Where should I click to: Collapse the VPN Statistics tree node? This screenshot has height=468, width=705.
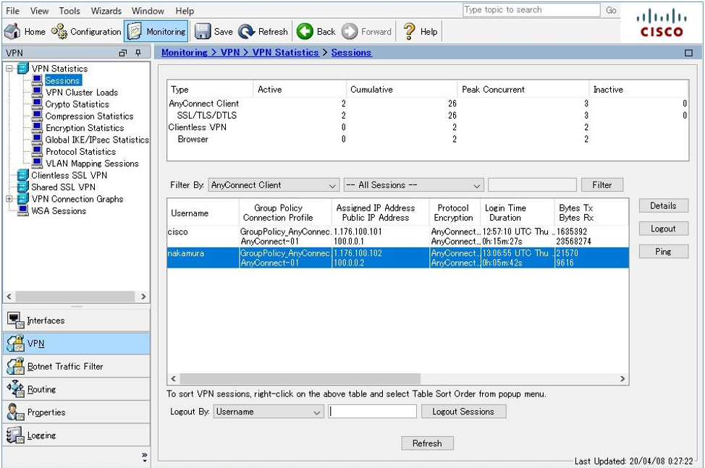(x=9, y=69)
